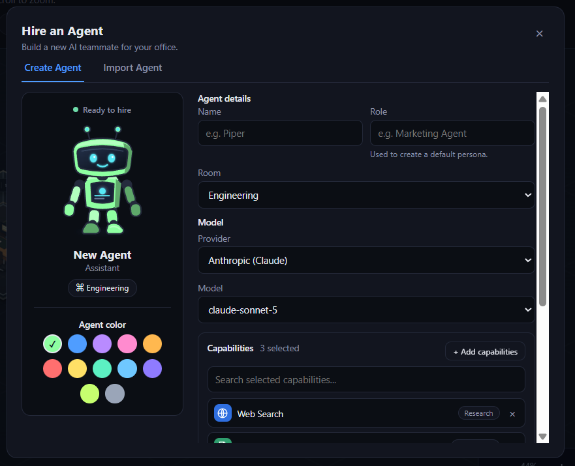Click the Assistant role label under avatar
This screenshot has height=466, width=575.
pyautogui.click(x=102, y=268)
